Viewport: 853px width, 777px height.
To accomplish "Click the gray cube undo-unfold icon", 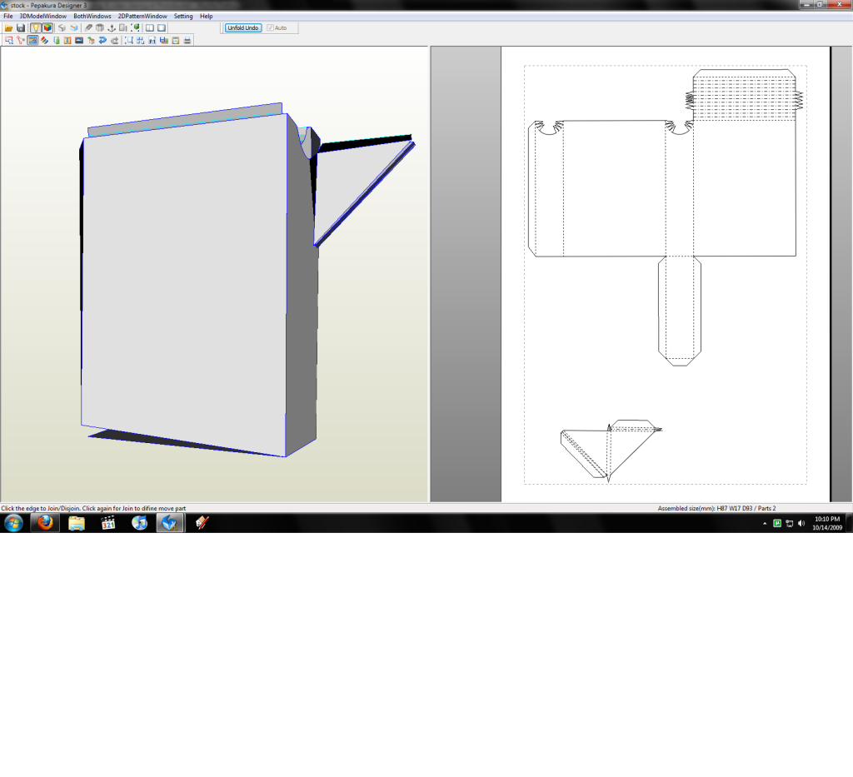I will pos(62,27).
